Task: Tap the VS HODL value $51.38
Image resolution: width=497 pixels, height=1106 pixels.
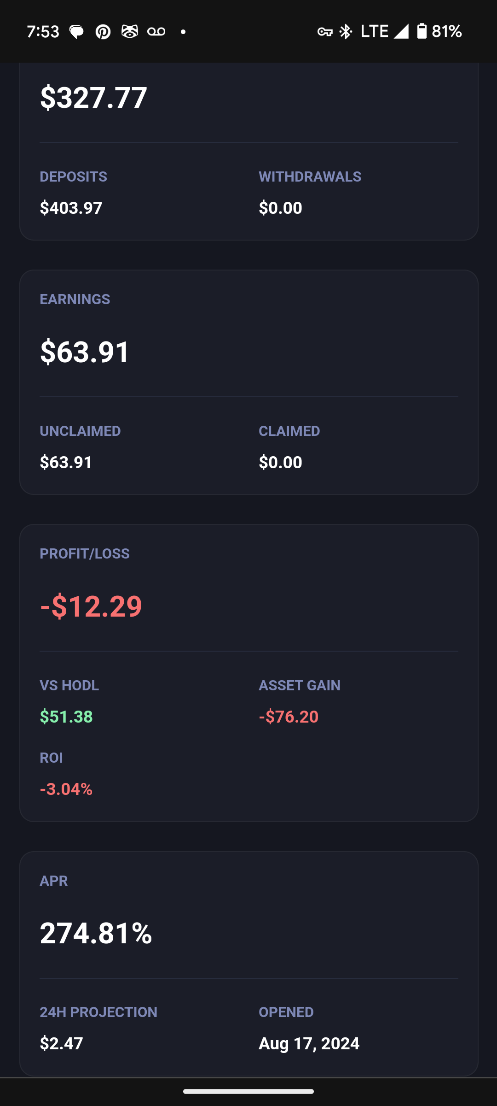Action: (66, 717)
